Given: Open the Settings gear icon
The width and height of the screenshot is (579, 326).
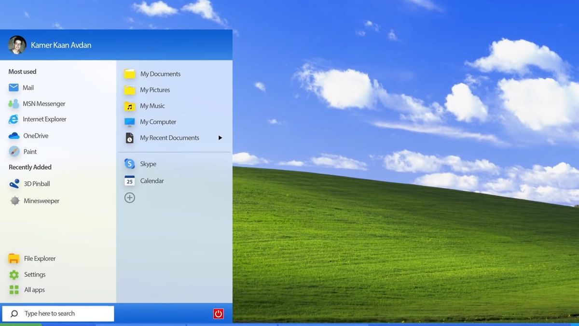Looking at the screenshot, I should click(x=14, y=274).
